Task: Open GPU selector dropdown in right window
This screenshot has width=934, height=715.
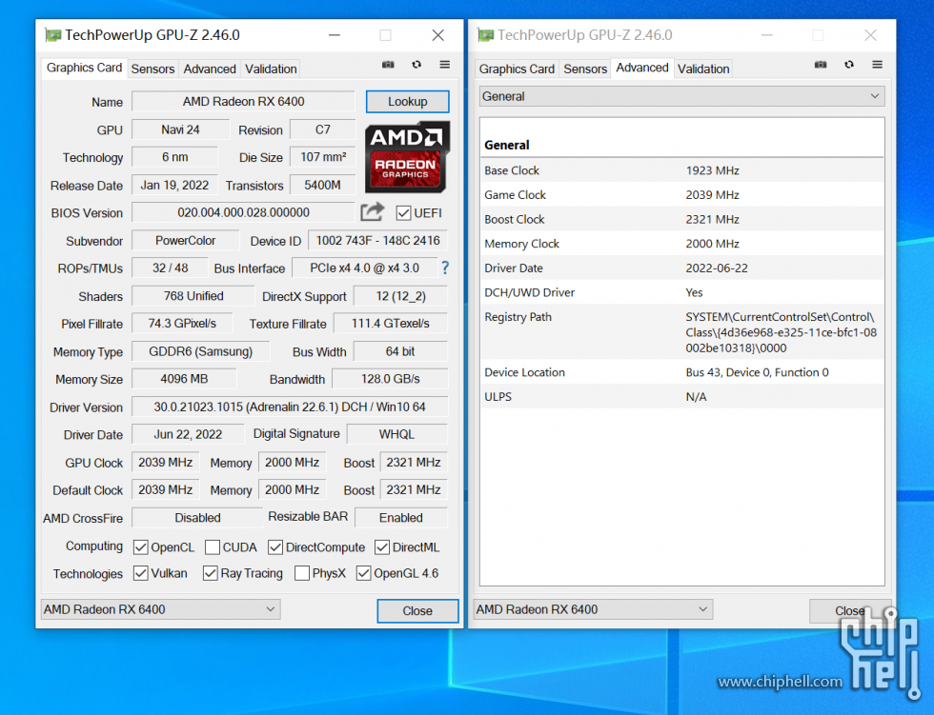Action: point(593,609)
